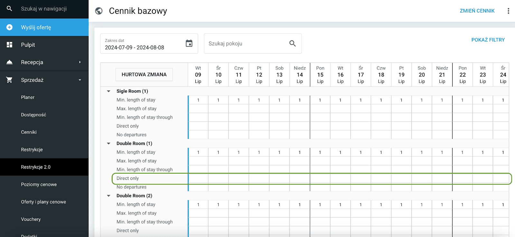Click Double Room (1) Direct only, 13 Lip cell
Screen dimensions: 515x237
279,178
